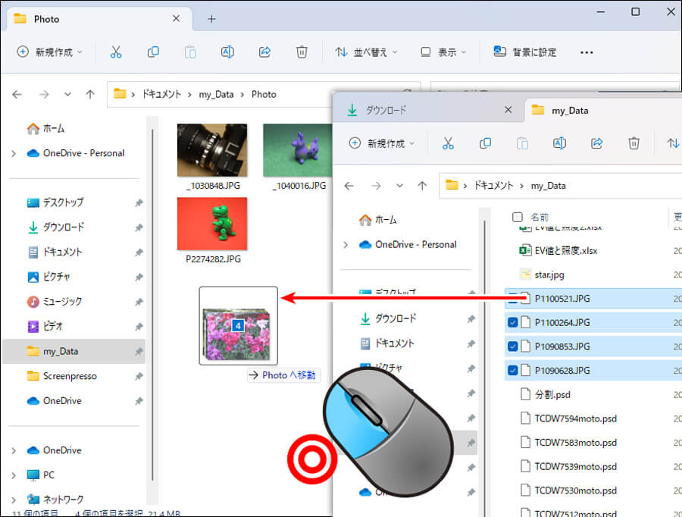This screenshot has width=682, height=517.
Task: Click the Copy icon in Photo window toolbar
Action: click(x=153, y=52)
